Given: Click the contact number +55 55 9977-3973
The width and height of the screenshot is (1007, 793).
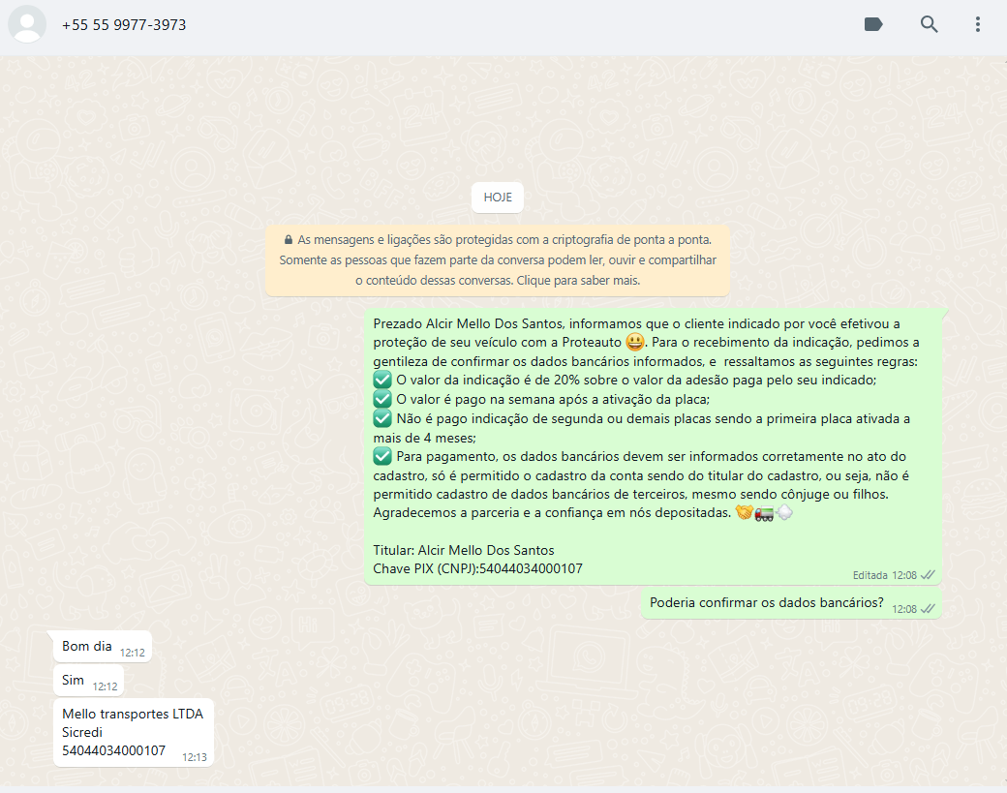Looking at the screenshot, I should point(124,25).
